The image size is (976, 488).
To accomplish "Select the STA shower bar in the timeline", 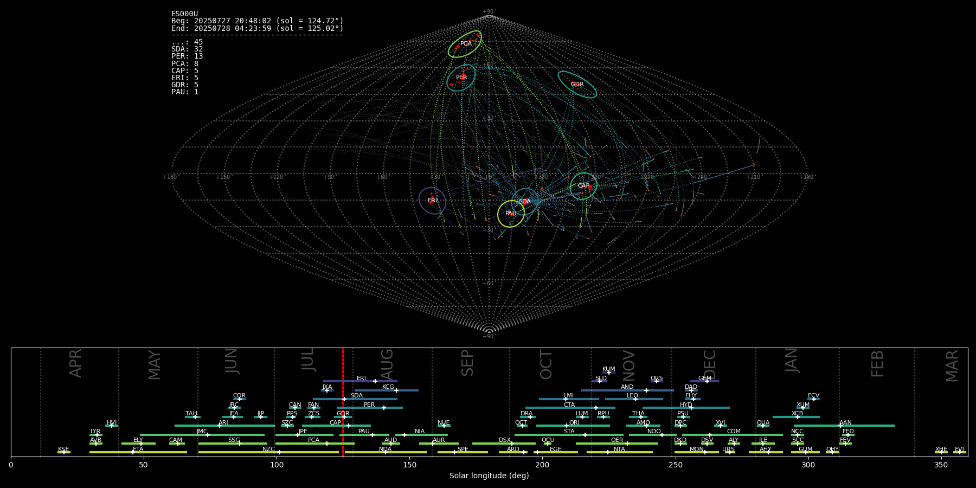I will point(569,434).
